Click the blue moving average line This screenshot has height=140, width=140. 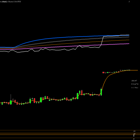tap(65, 38)
